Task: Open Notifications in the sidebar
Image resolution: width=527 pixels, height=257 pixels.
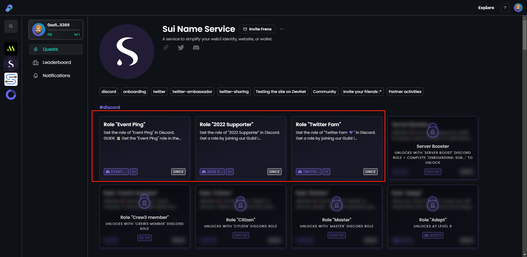Action: [56, 76]
